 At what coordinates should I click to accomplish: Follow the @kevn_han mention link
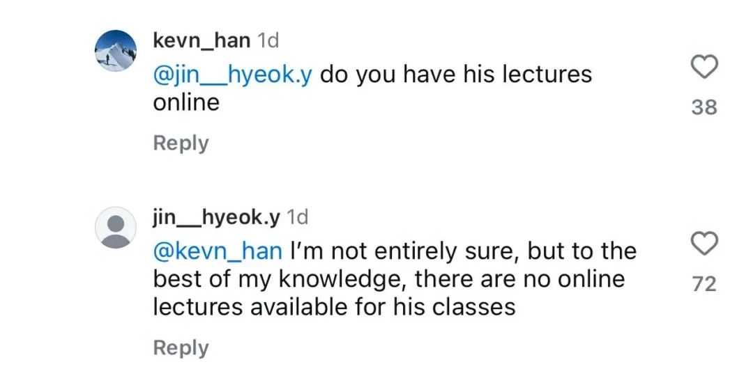click(x=218, y=251)
